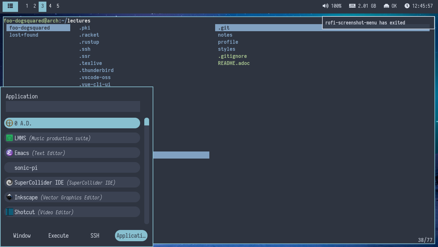The height and width of the screenshot is (247, 438).
Task: Click the green LMMS icon
Action: click(x=9, y=138)
